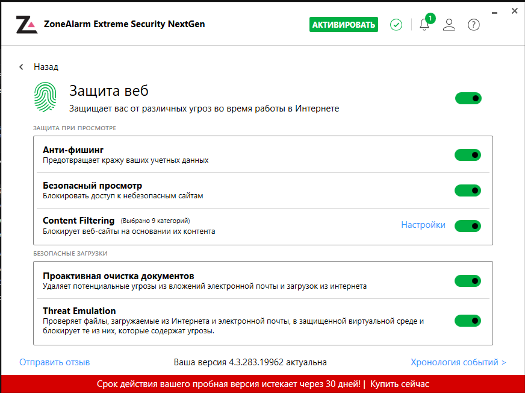The width and height of the screenshot is (525, 393).
Task: Click the Отправить отзыв link
Action: point(55,362)
